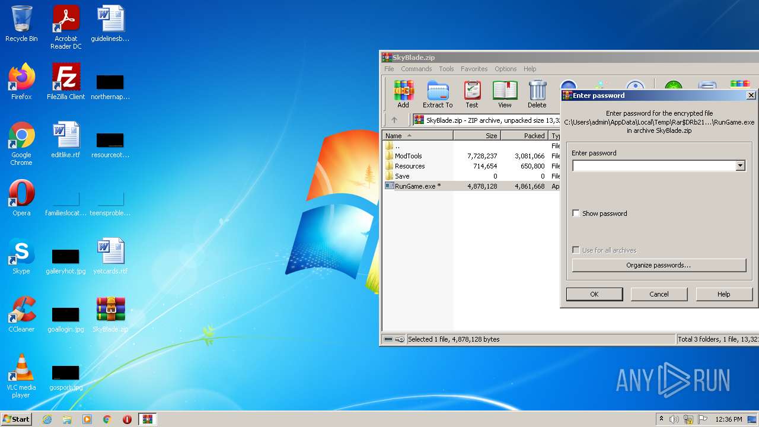Open VLC media player desktop shortcut
Screen dimensions: 759x427
coord(21,376)
